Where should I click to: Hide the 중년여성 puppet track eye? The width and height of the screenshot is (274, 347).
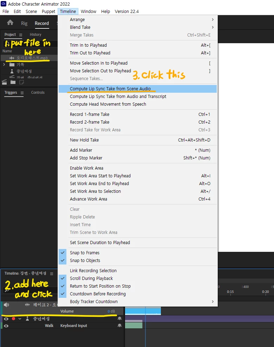pyautogui.click(x=6, y=319)
